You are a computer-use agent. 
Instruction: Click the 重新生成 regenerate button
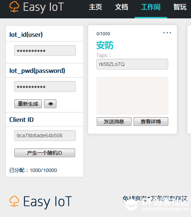coord(28,104)
